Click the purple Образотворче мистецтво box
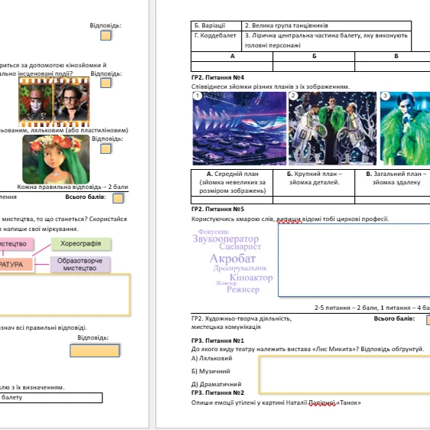The image size is (430, 430). (80, 265)
